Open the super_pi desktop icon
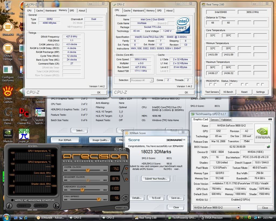 click(24, 136)
